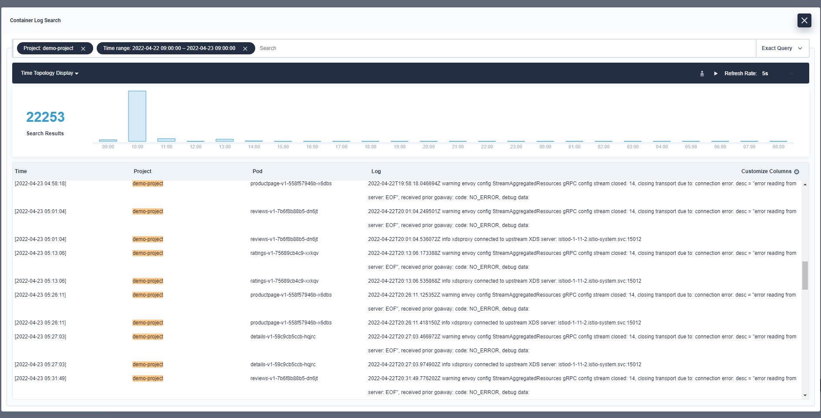Open the Refresh Rate 5s dropdown
Viewport: 821px width, 418px height.
click(x=778, y=74)
